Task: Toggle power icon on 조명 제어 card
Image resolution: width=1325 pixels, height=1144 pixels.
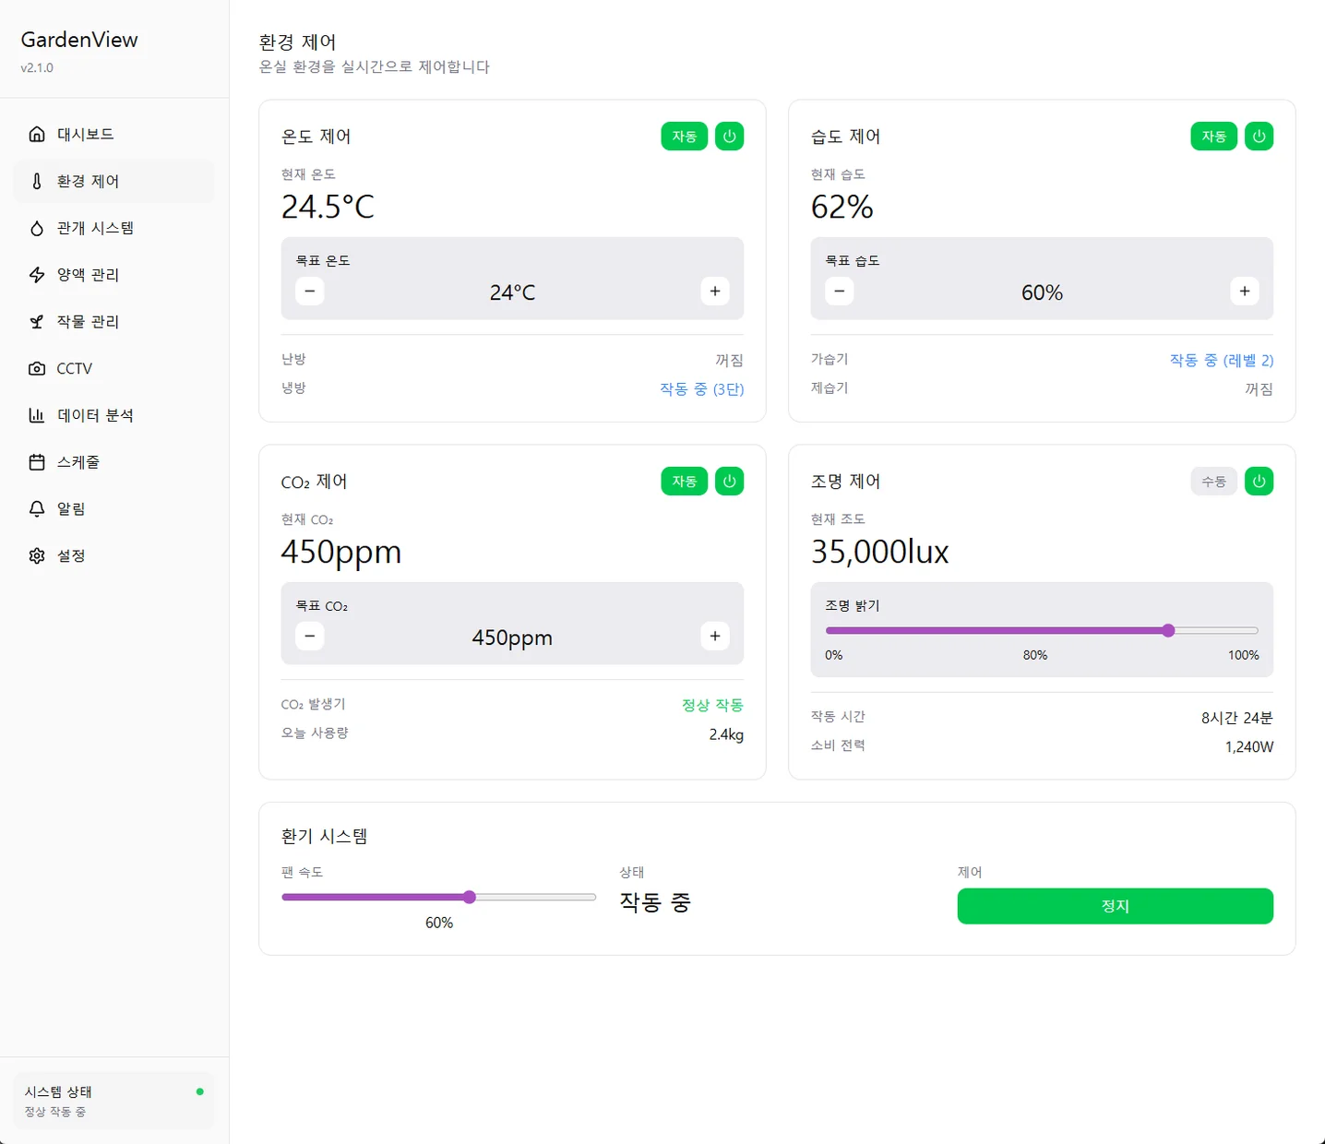Action: pos(1259,482)
